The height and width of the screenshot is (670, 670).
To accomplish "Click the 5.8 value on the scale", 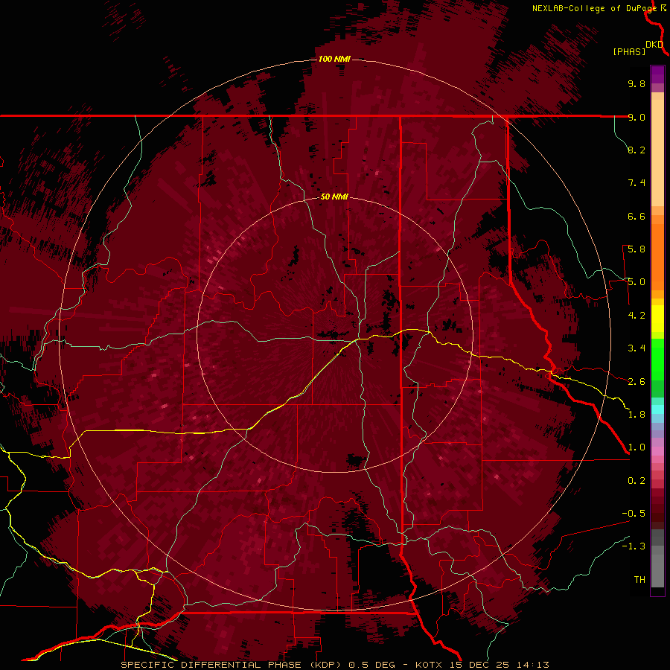I will pyautogui.click(x=636, y=249).
